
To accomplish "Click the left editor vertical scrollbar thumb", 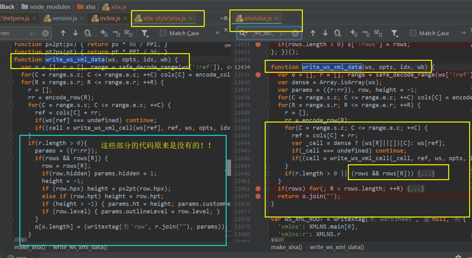I will click(229, 168).
